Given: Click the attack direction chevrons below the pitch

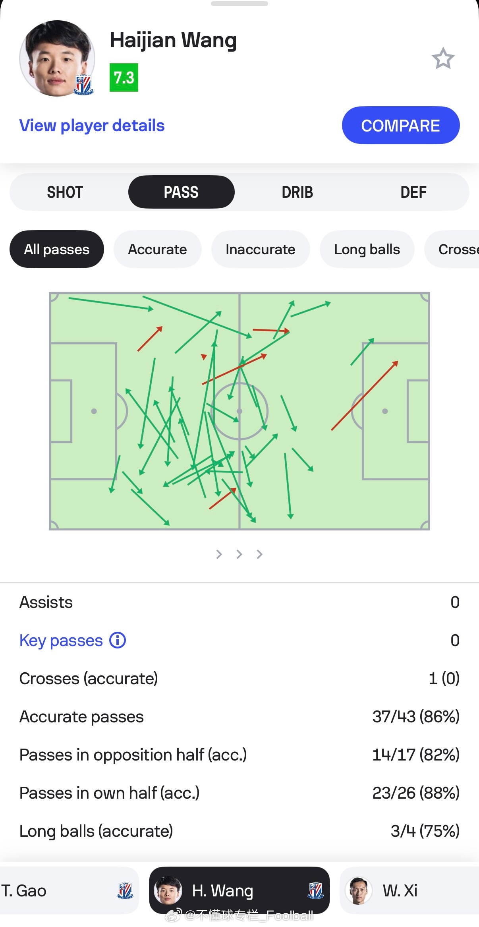Looking at the screenshot, I should pyautogui.click(x=239, y=554).
